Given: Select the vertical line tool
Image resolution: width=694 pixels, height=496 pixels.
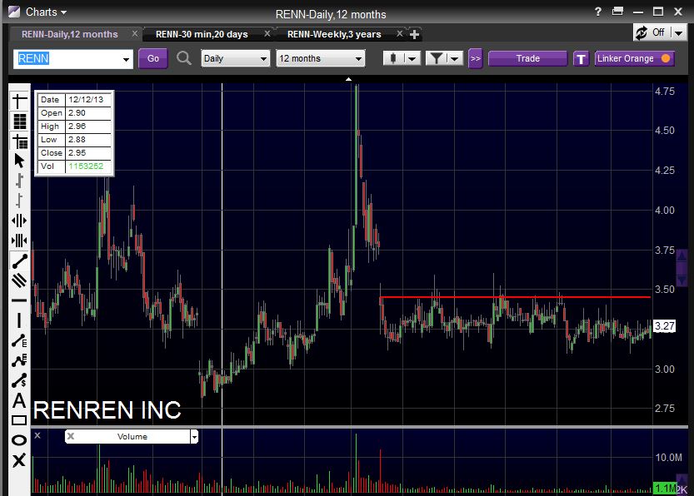Looking at the screenshot, I should [19, 320].
